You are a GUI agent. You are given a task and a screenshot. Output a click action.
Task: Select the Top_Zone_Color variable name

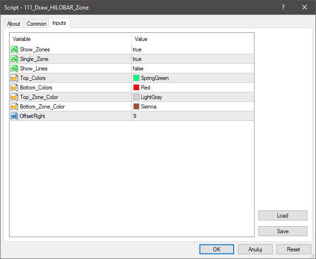click(x=39, y=97)
